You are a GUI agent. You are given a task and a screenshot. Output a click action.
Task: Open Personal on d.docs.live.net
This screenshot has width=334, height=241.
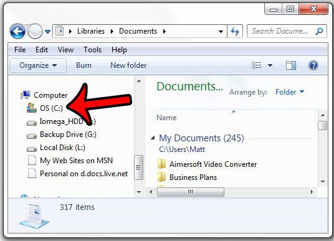tap(83, 174)
